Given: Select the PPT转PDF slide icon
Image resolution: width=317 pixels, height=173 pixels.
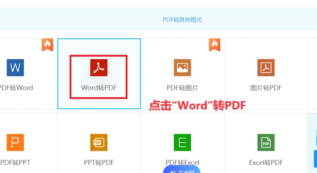Looking at the screenshot, I should click(99, 142).
